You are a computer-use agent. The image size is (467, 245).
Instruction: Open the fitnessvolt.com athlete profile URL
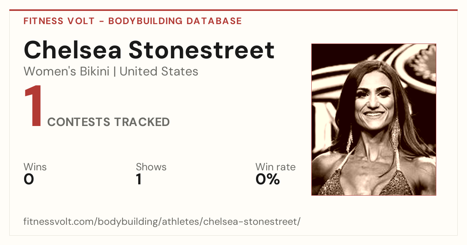[x=162, y=222]
